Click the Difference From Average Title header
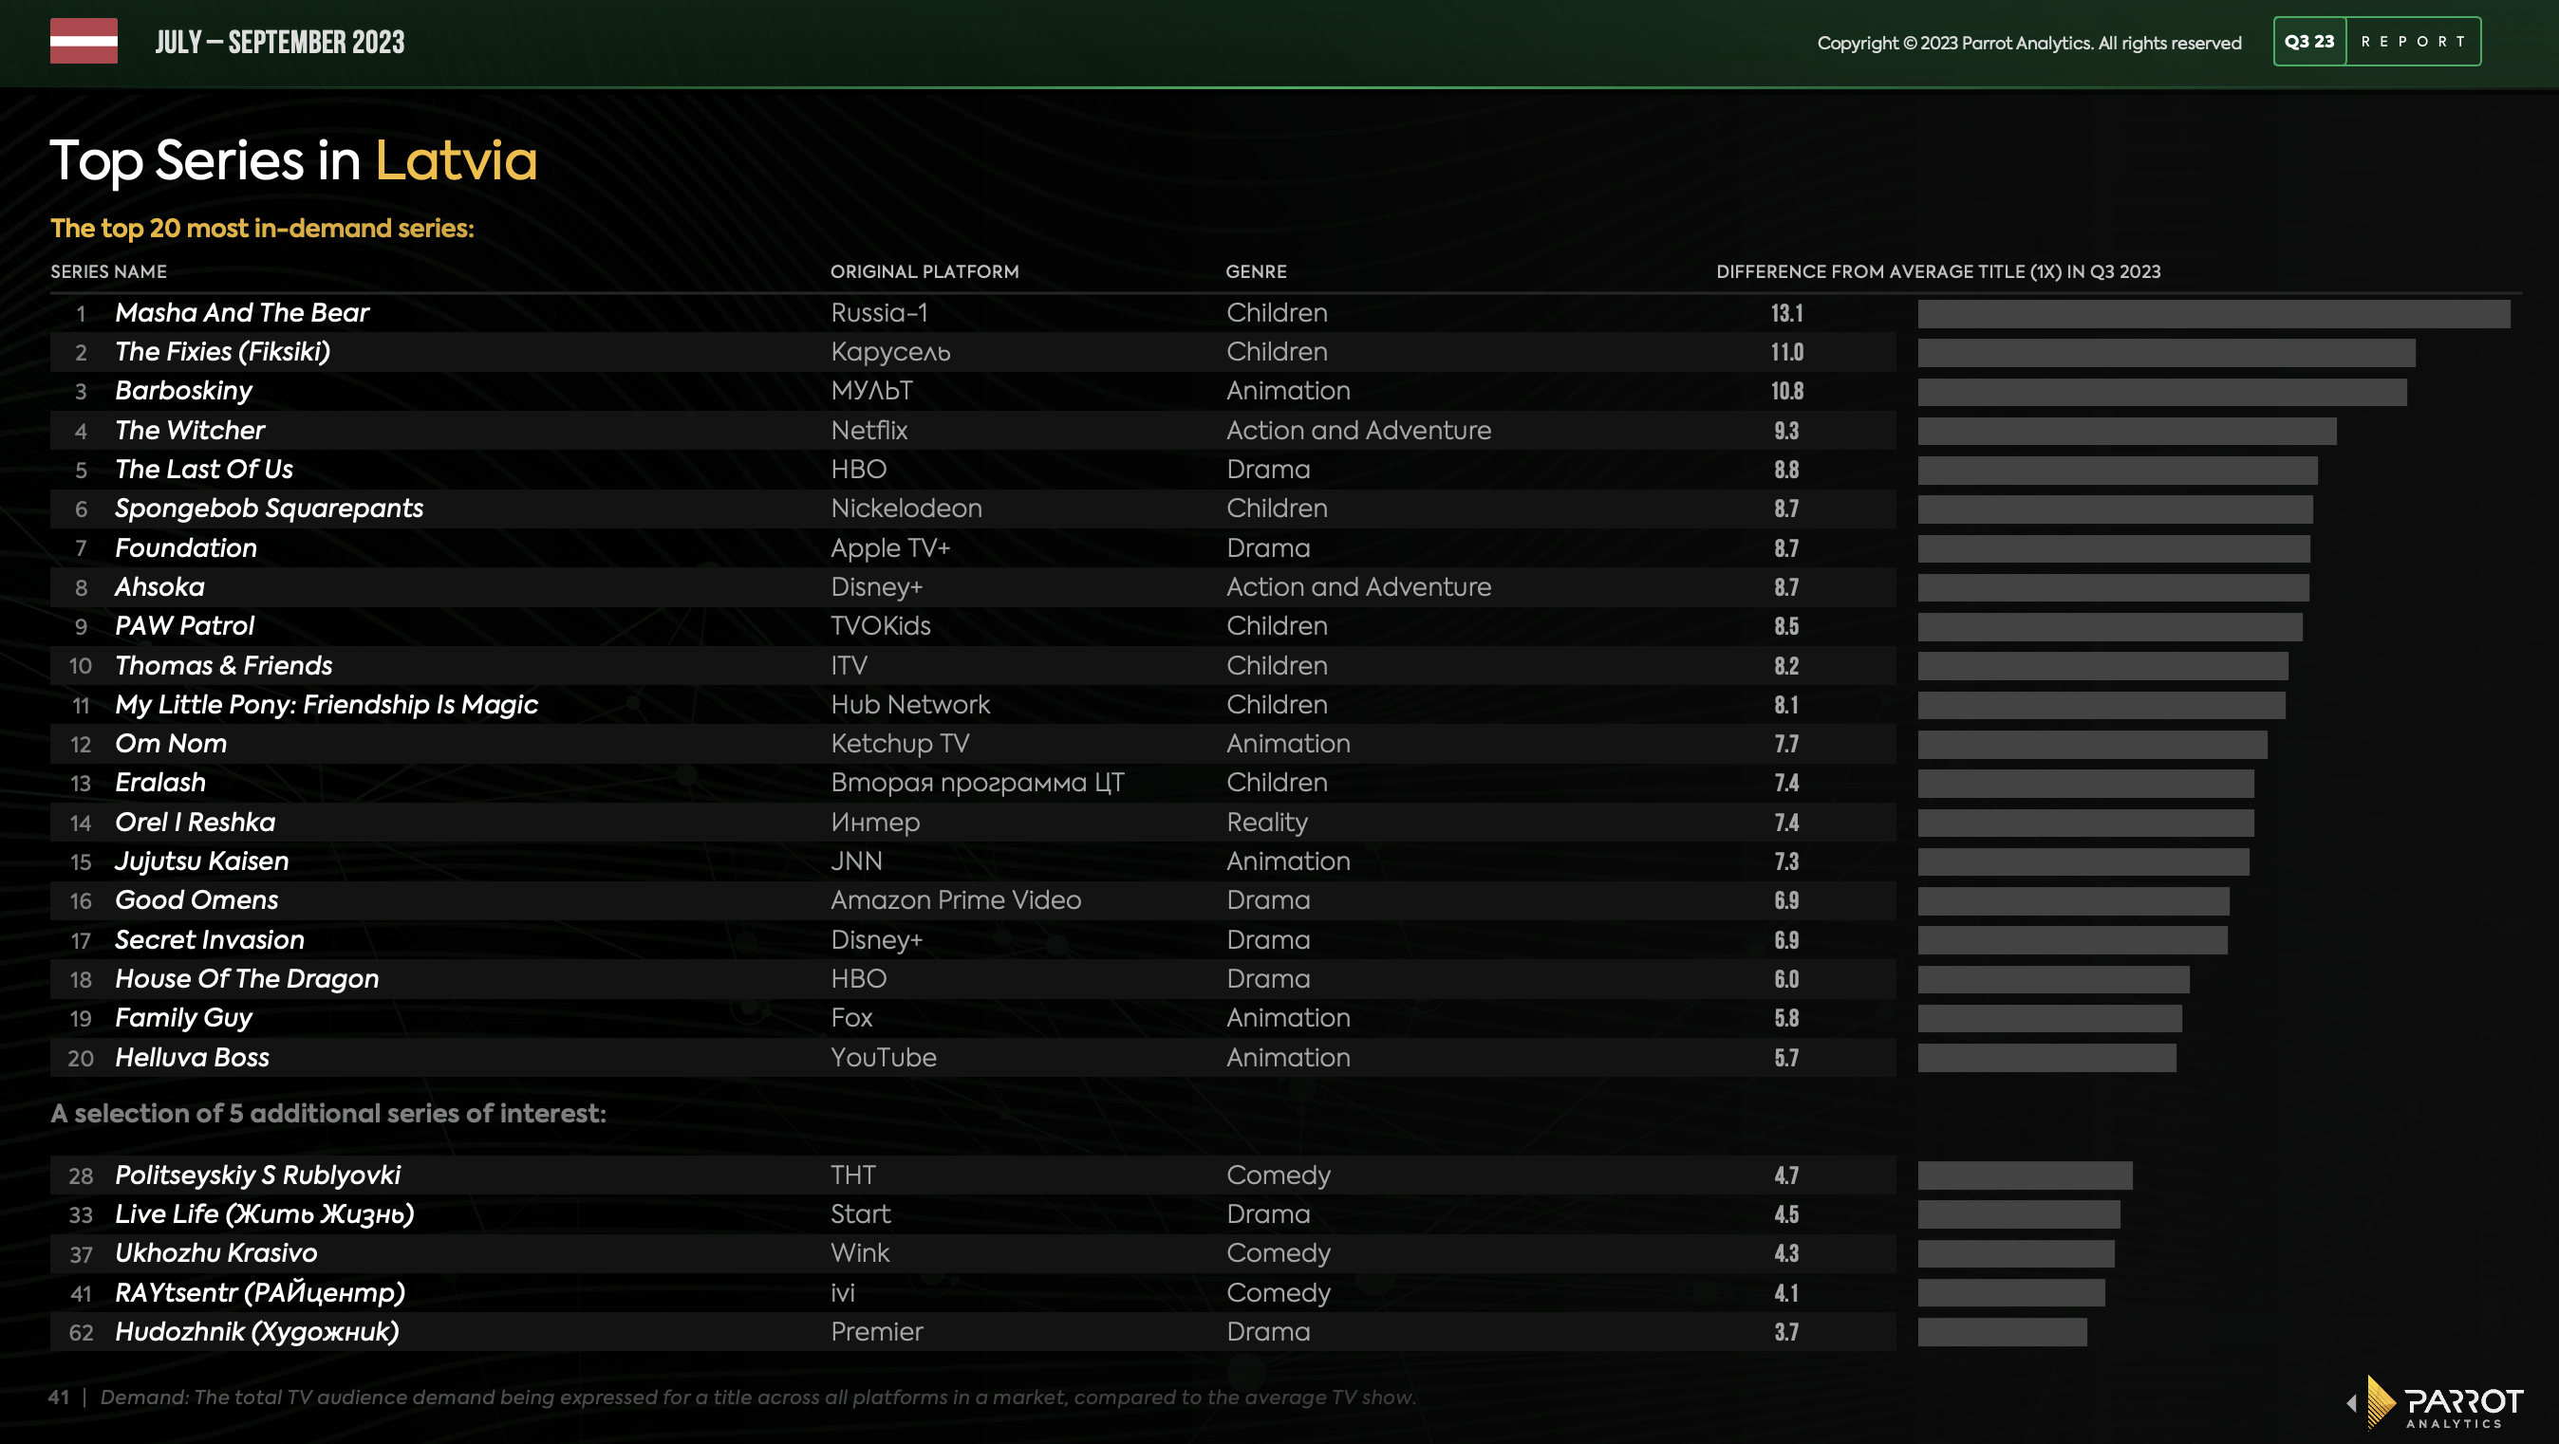Screen dimensions: 2559x1444 (x=1937, y=272)
